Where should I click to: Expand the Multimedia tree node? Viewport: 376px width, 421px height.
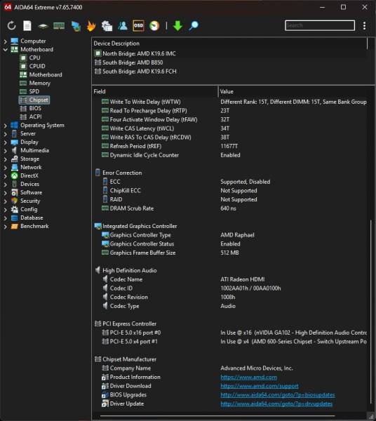[x=5, y=151]
